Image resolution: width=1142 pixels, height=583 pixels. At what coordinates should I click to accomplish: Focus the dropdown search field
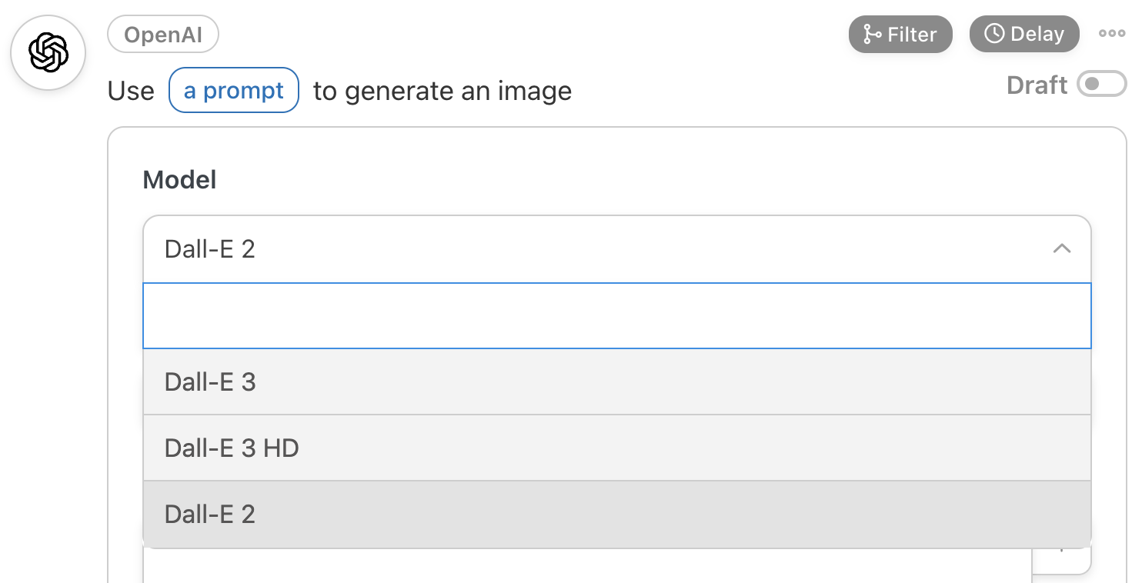pos(616,316)
